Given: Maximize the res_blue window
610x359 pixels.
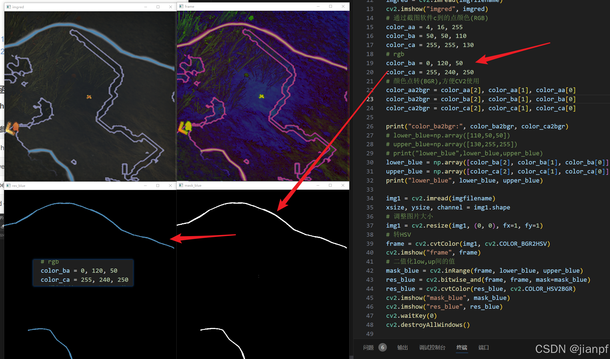Looking at the screenshot, I should 158,186.
